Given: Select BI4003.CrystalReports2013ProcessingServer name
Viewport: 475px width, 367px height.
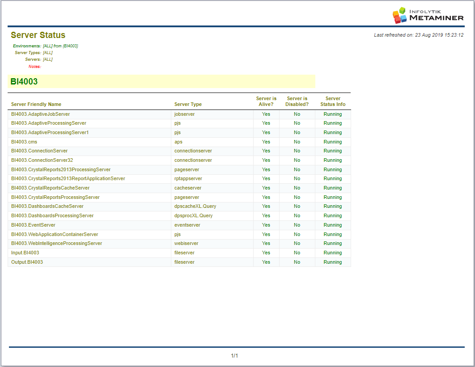Looking at the screenshot, I should click(x=60, y=169).
